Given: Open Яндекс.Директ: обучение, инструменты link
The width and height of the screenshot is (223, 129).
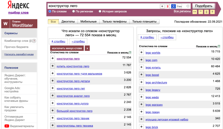Looking at the screenshot, I should (15, 79).
